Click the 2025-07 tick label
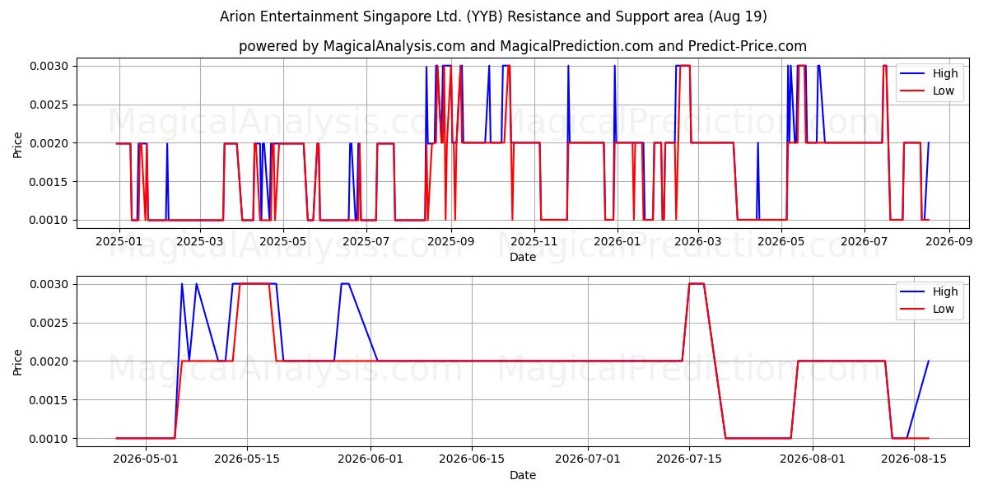This screenshot has height=494, width=988. [x=366, y=241]
